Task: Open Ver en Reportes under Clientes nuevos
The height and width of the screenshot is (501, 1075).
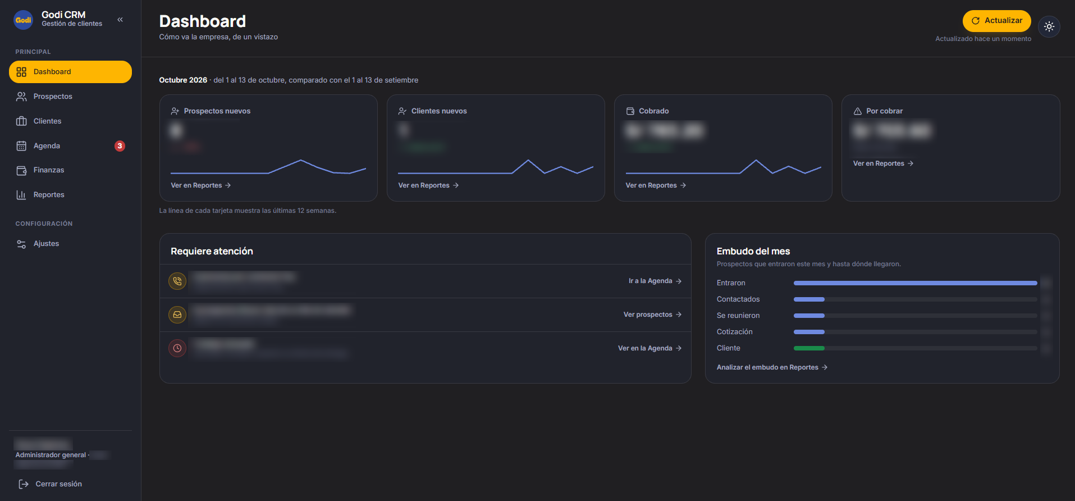Action: 428,185
